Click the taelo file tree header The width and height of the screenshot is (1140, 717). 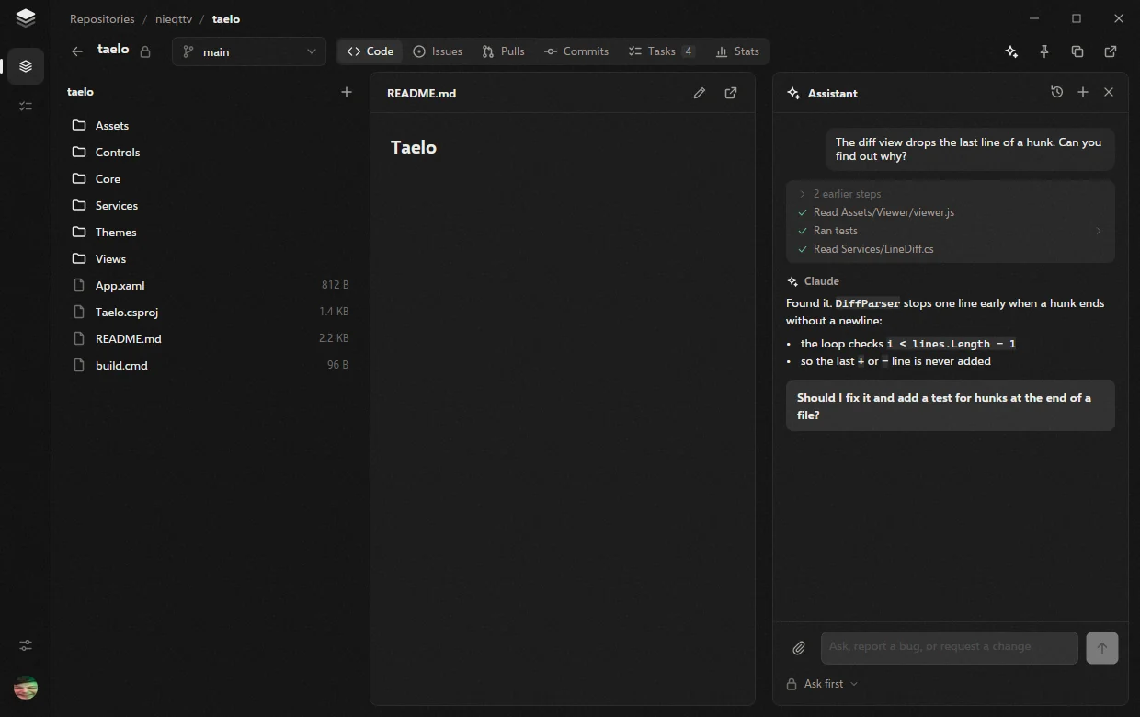point(80,92)
